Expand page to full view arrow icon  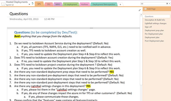[139, 10]
